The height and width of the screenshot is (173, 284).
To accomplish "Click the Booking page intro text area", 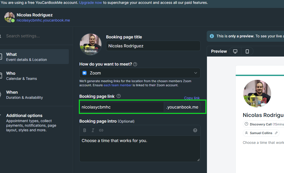I will pos(140,148).
